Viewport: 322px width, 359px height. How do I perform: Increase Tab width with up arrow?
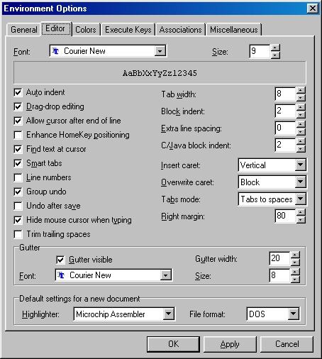click(x=301, y=90)
